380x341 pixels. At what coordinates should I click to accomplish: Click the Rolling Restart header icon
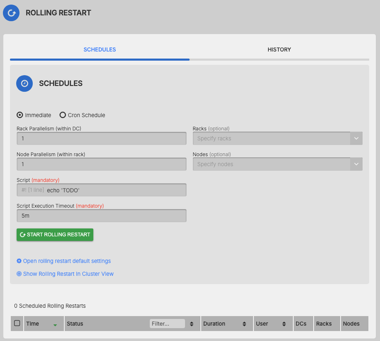coord(11,13)
